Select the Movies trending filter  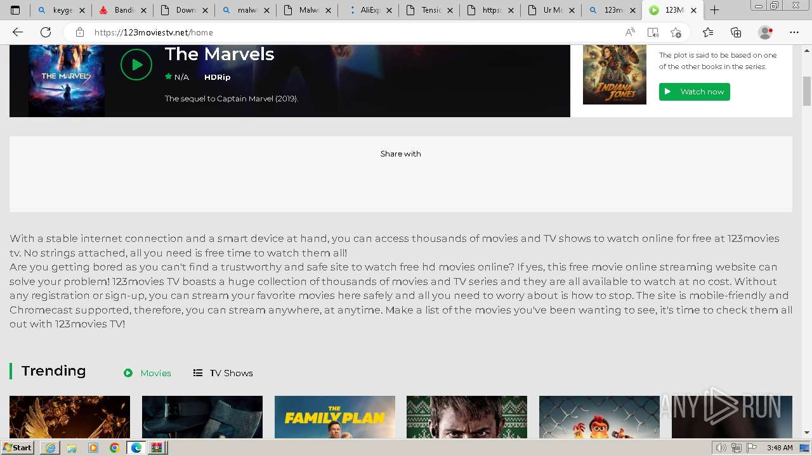coord(147,373)
